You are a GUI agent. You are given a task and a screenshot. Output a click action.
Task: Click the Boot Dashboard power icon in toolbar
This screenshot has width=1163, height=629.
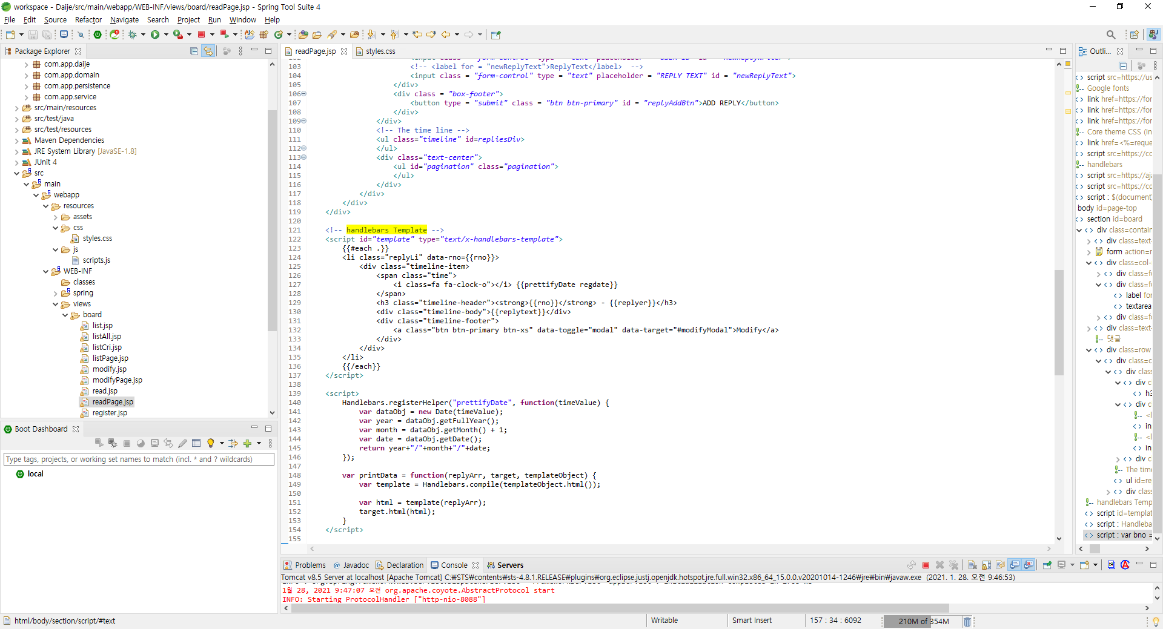tap(98, 35)
